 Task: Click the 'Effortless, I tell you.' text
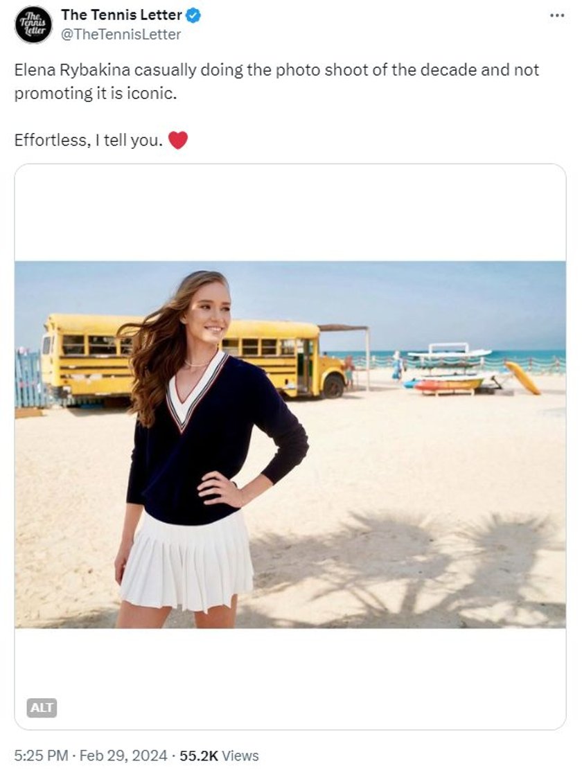88,141
